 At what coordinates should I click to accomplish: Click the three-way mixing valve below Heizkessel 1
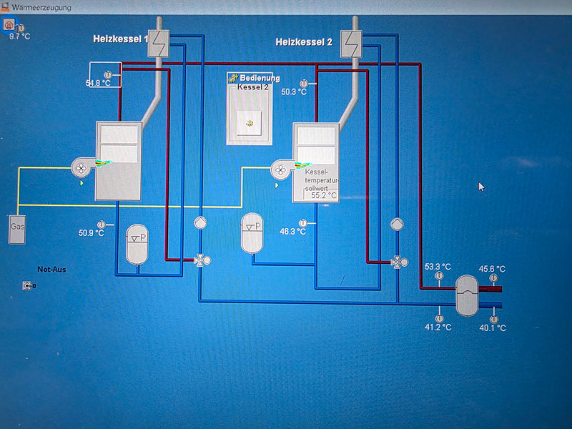200,260
